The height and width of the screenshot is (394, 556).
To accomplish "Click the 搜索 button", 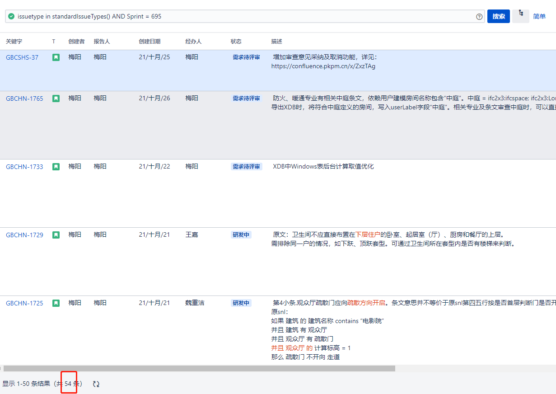I will point(499,16).
